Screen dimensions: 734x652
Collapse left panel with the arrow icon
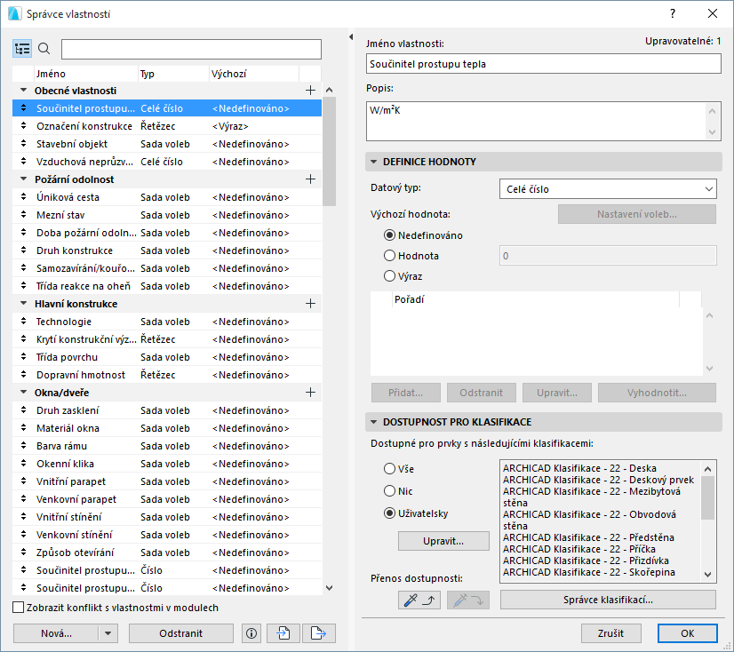tap(351, 36)
